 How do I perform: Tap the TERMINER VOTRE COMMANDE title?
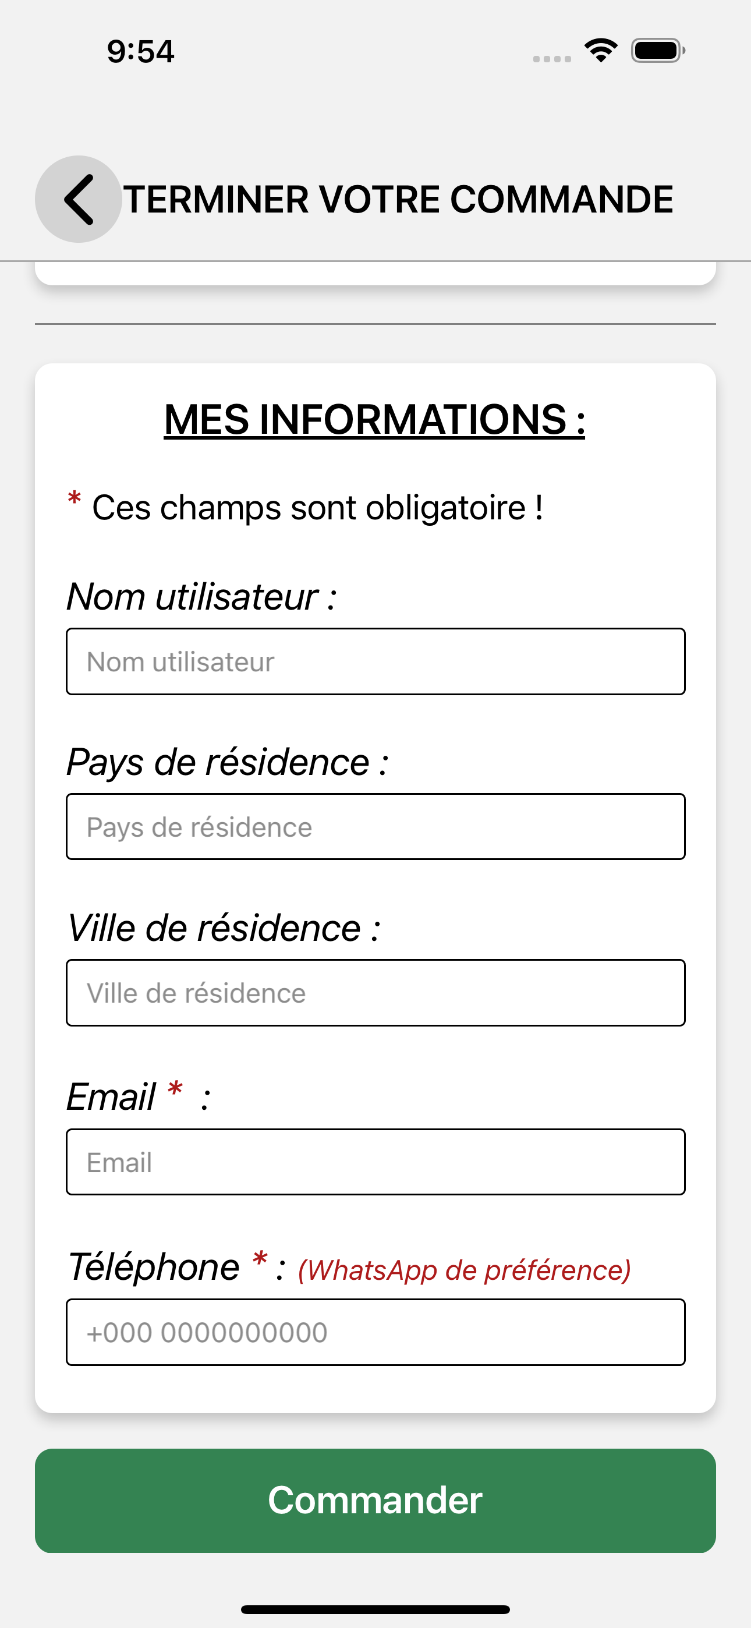398,199
